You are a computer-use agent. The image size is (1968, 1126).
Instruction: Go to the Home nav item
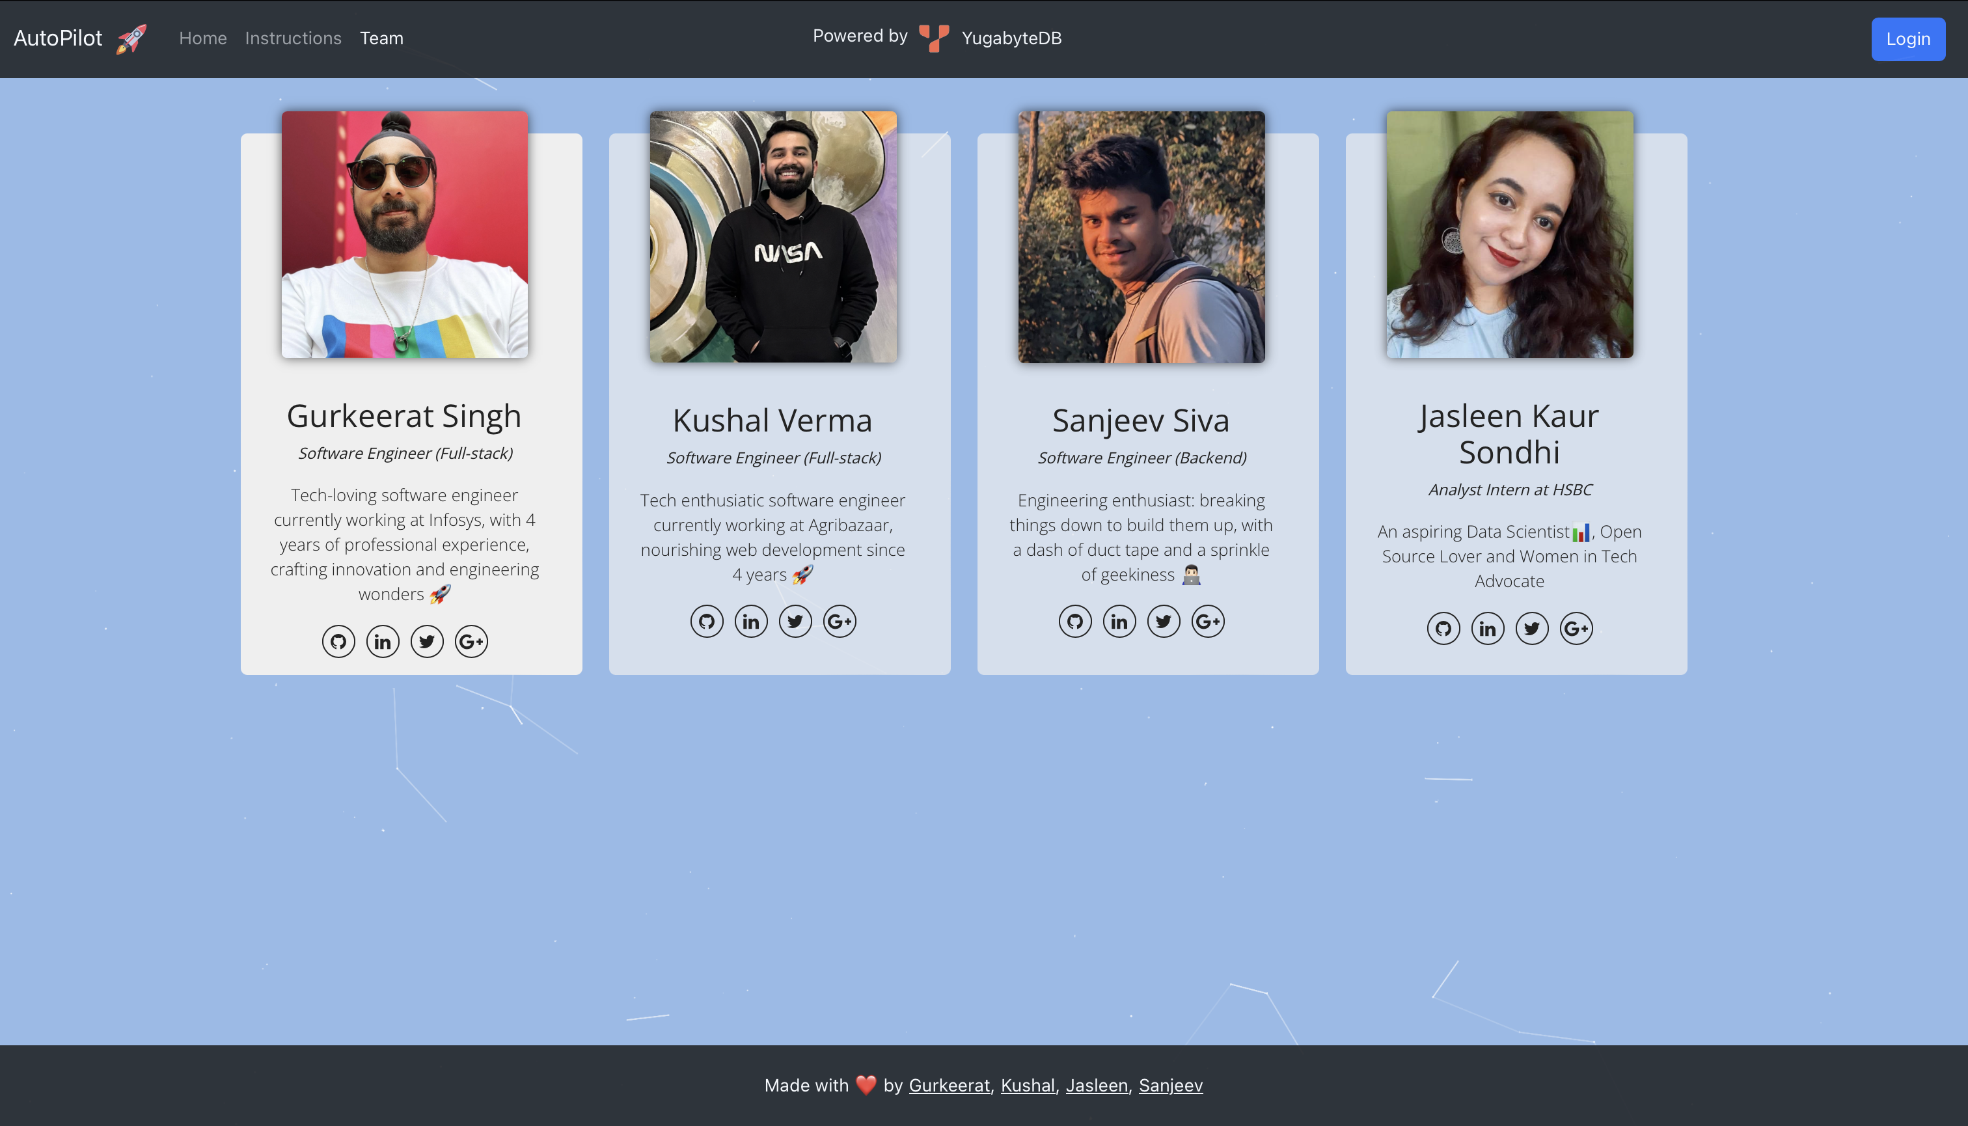pos(202,38)
